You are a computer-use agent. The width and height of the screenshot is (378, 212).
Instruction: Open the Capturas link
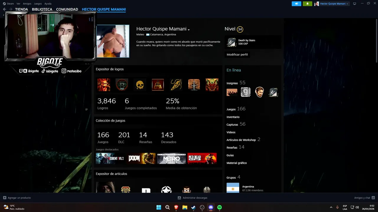pos(232,125)
